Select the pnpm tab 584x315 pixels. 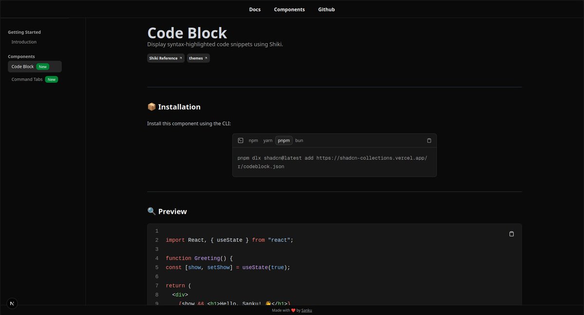click(x=284, y=140)
